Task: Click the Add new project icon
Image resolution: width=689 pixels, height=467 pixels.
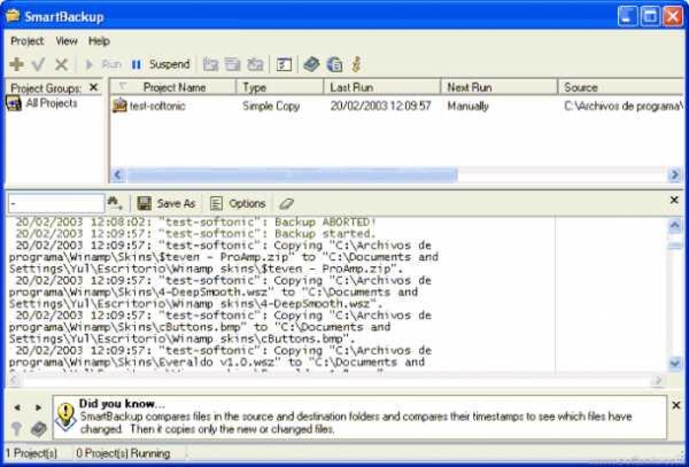Action: [16, 64]
